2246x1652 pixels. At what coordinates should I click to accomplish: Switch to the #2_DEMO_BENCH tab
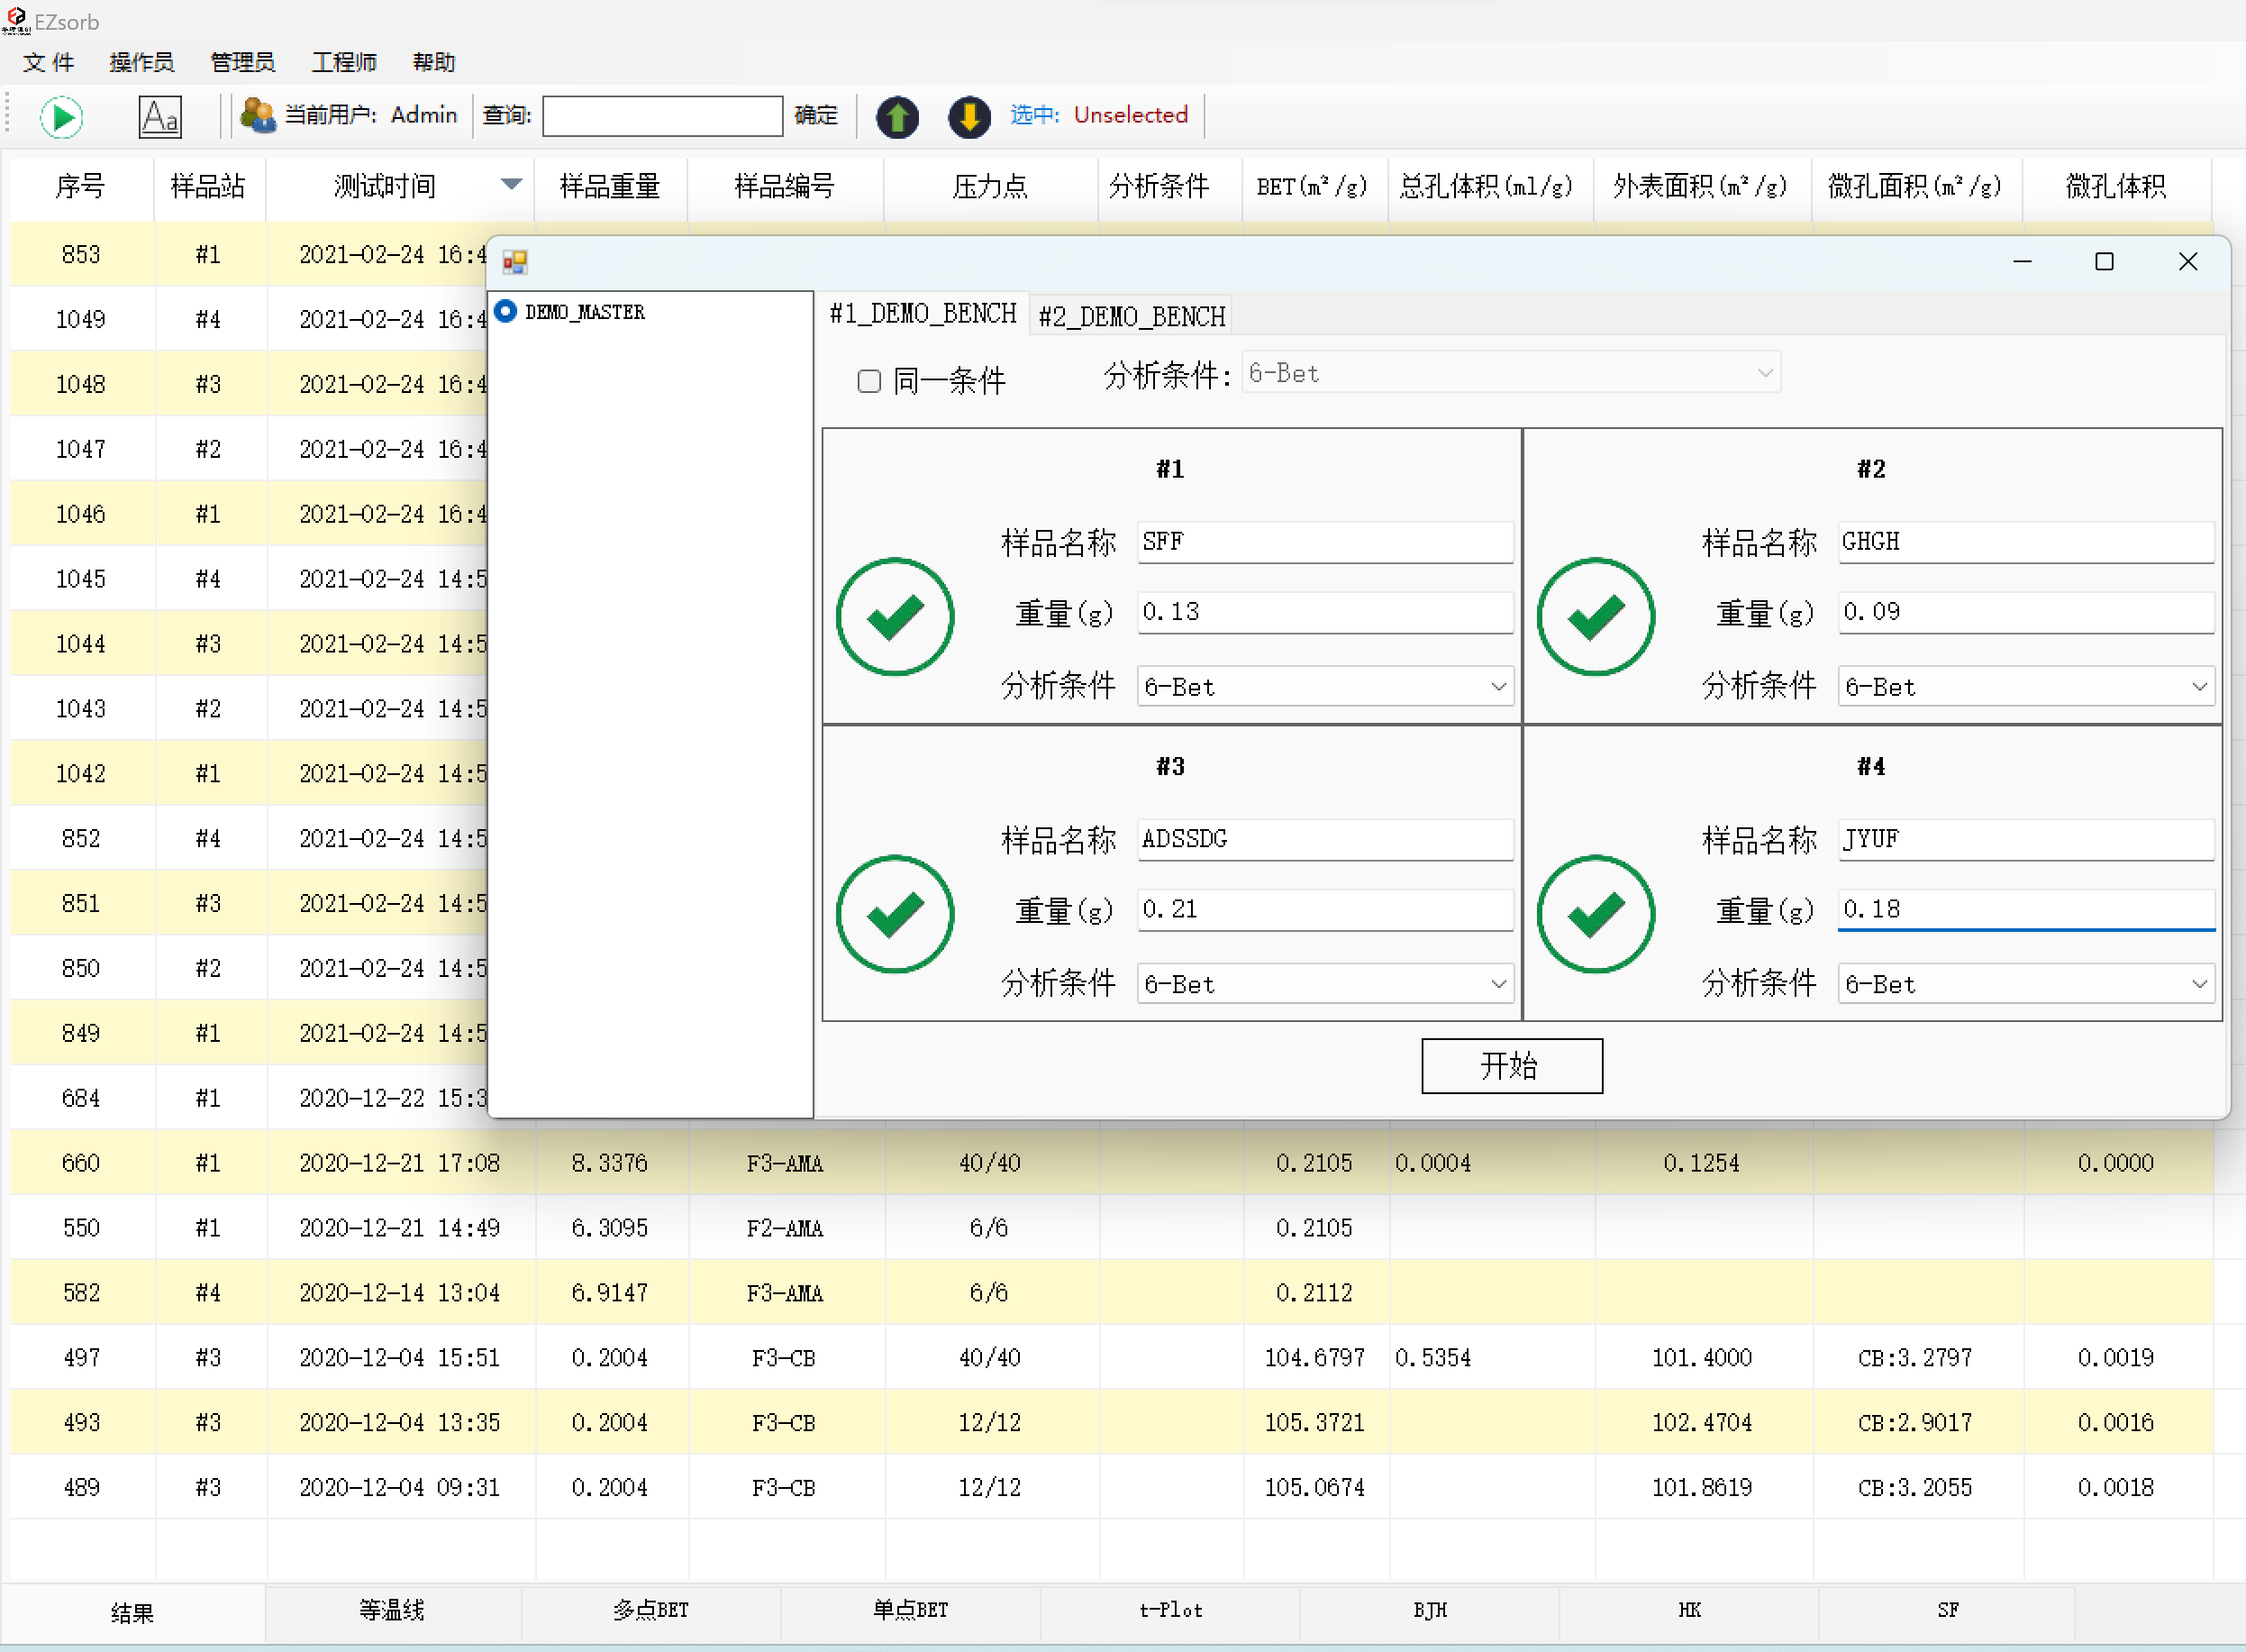[1132, 317]
